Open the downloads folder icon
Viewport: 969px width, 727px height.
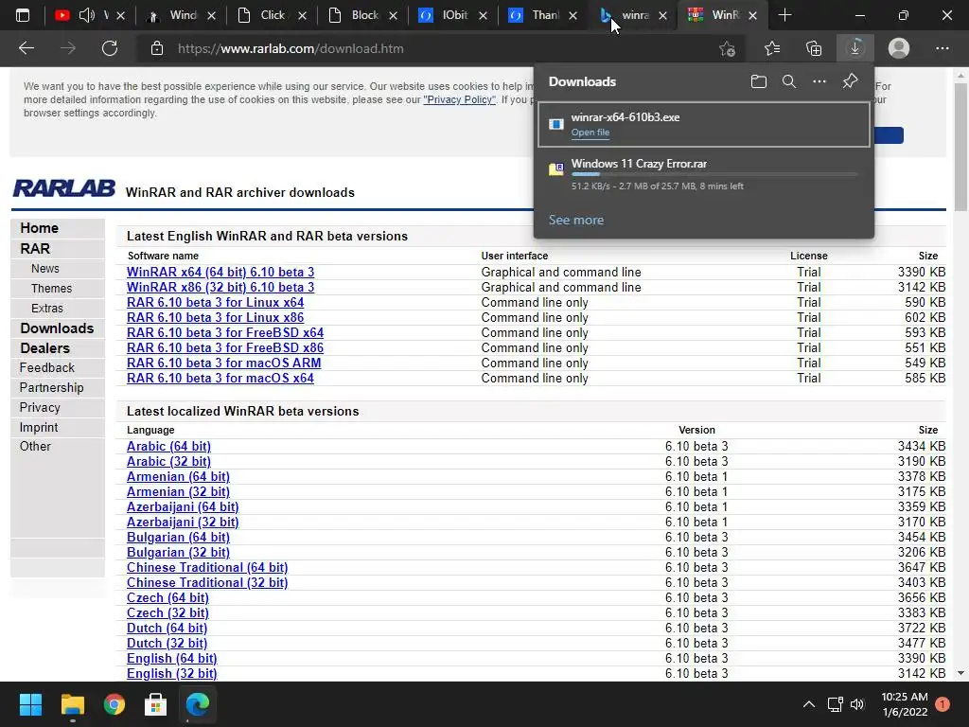tap(759, 81)
